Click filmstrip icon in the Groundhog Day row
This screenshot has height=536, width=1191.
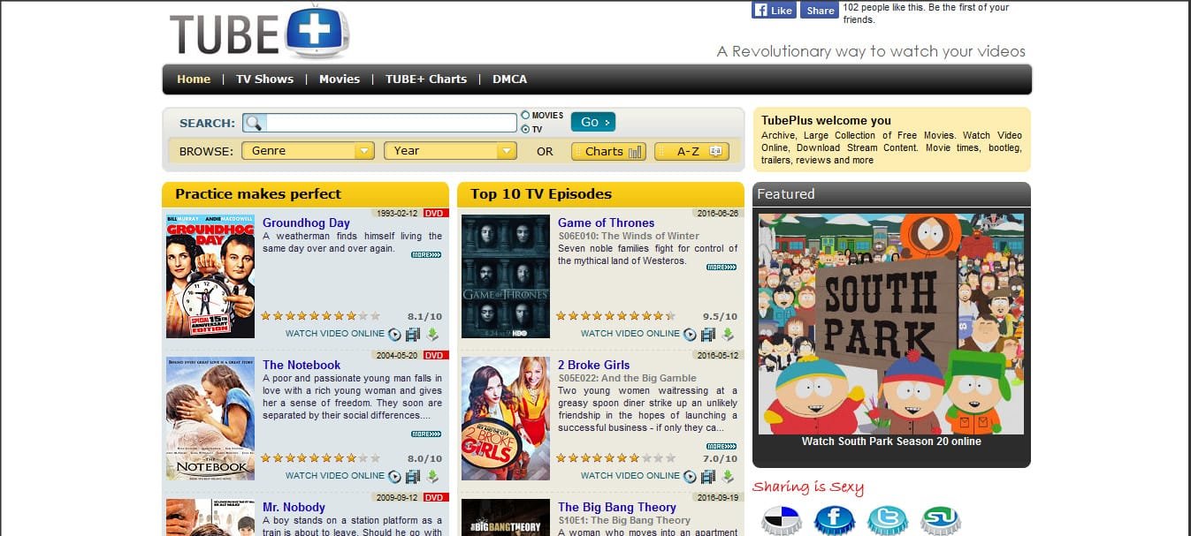point(412,334)
